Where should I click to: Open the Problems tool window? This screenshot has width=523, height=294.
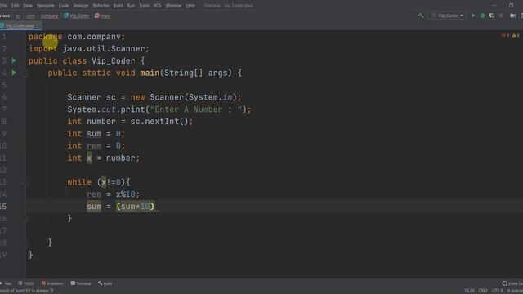coord(52,283)
